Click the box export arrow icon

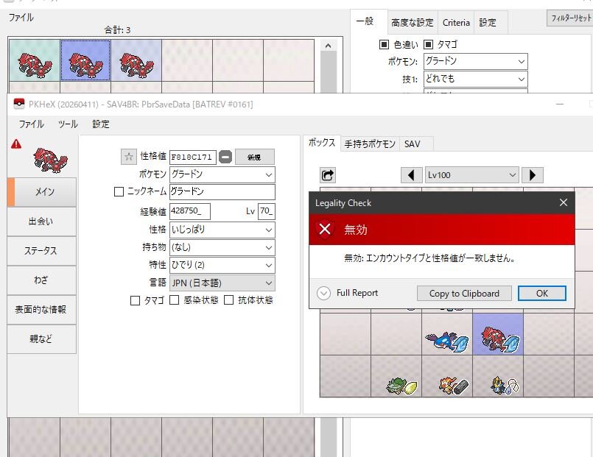point(328,175)
